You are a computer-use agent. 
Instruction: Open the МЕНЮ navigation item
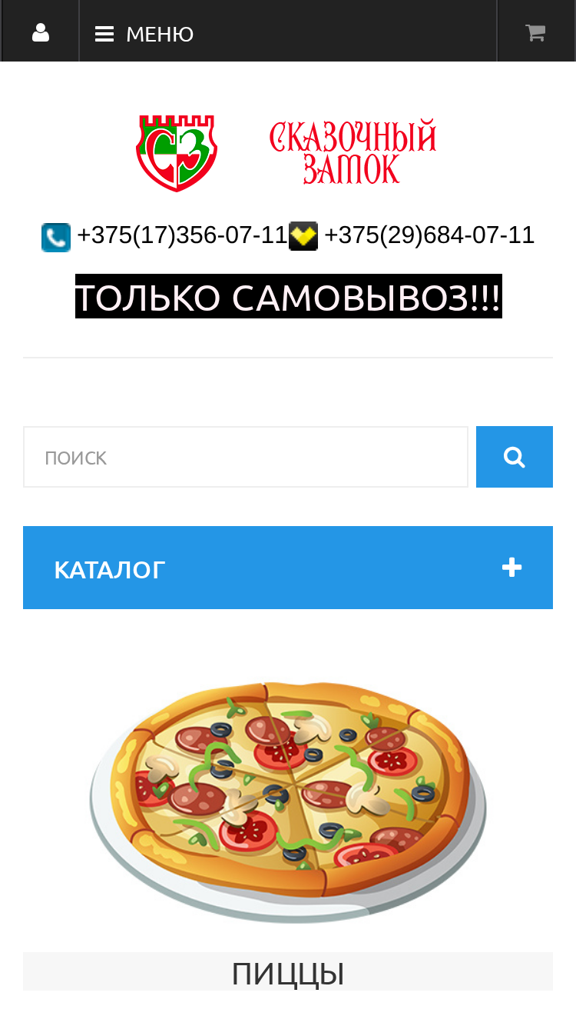click(160, 34)
